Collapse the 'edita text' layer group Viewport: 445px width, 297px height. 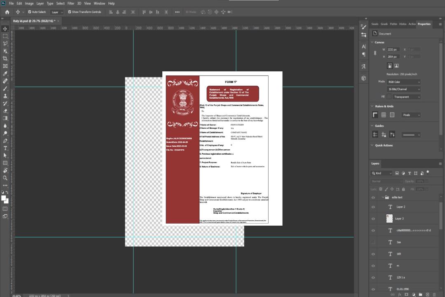pyautogui.click(x=383, y=197)
